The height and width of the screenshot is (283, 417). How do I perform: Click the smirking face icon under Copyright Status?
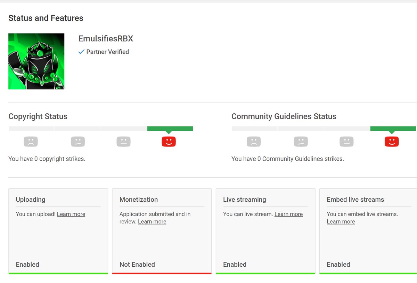[x=78, y=141]
